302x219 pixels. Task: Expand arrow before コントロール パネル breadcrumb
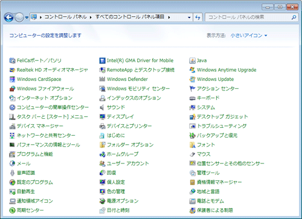40,17
